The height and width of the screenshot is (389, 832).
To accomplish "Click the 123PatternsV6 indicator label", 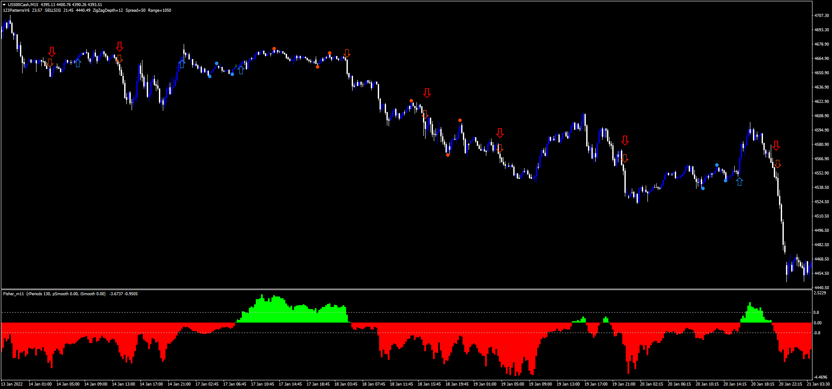I will (x=17, y=10).
